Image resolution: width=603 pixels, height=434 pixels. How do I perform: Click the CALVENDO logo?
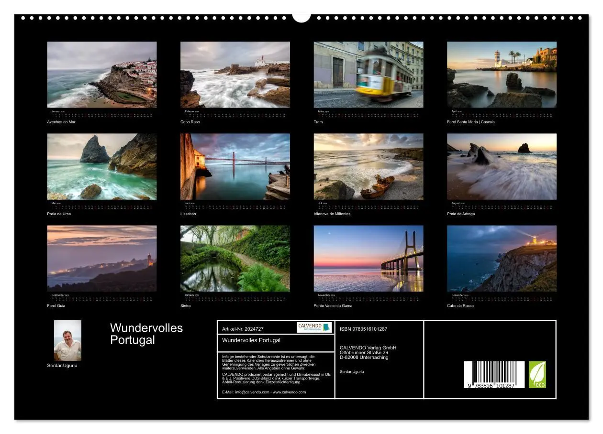tap(314, 327)
